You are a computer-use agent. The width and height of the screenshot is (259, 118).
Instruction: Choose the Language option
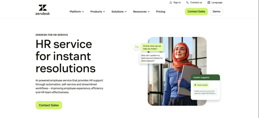tap(215, 3)
